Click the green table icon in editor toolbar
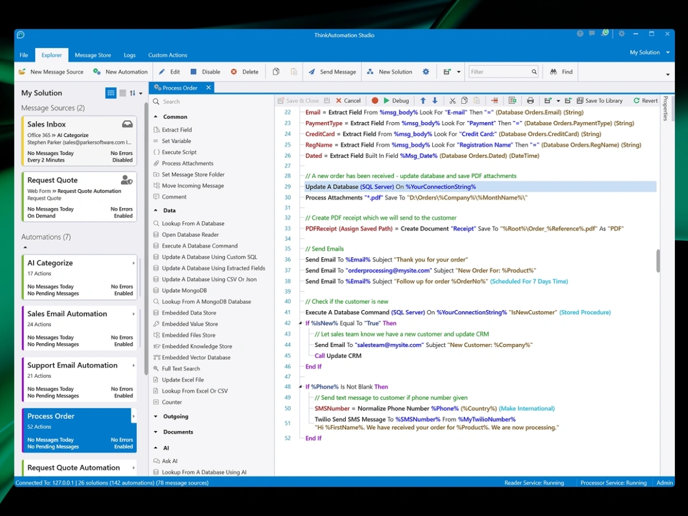This screenshot has width=688, height=516. pyautogui.click(x=513, y=100)
